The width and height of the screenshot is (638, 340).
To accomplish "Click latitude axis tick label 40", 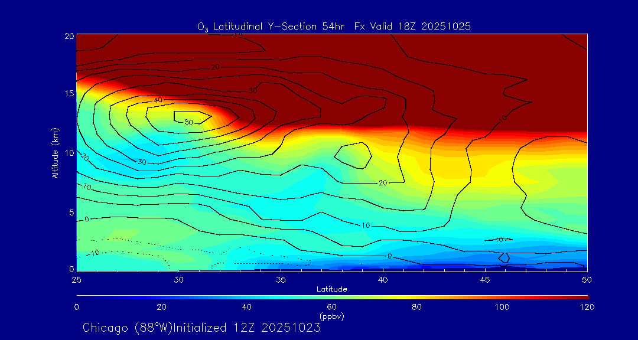I will coord(382,280).
